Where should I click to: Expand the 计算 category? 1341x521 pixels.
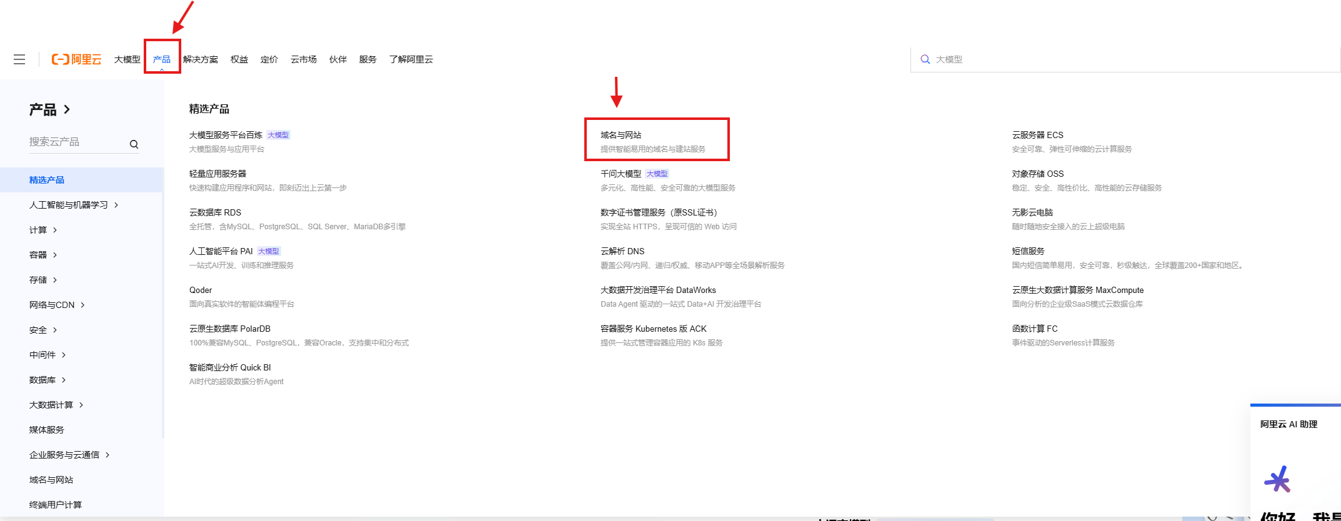click(43, 230)
